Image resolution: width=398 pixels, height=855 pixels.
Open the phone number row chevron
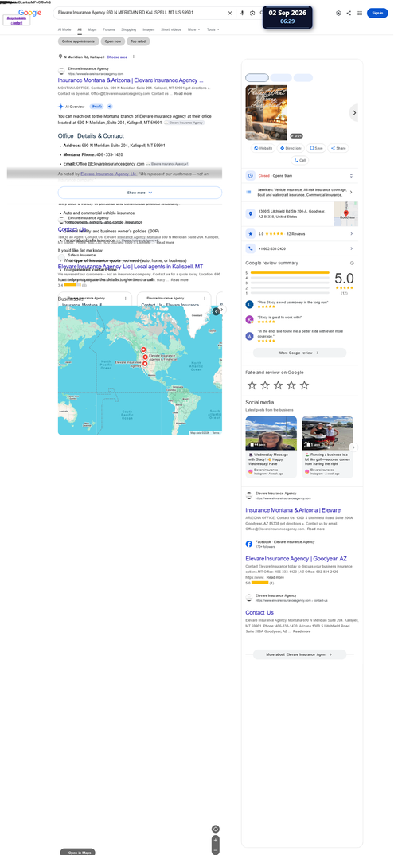click(351, 248)
